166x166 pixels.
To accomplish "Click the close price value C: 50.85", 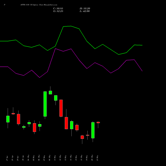I will tap(58, 9).
